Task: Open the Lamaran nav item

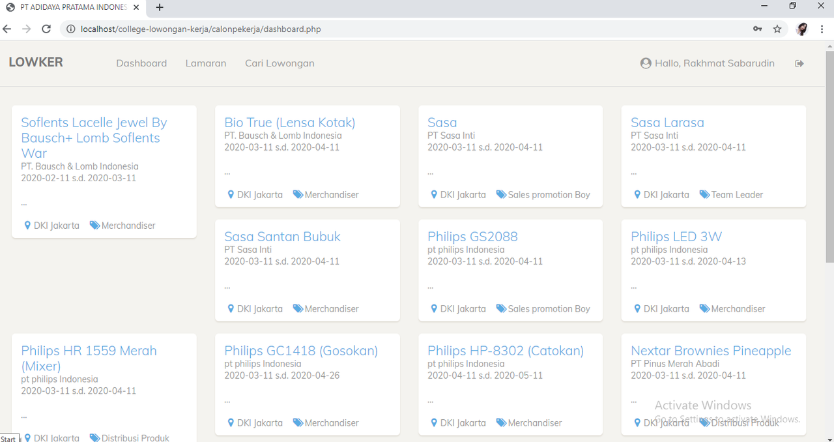Action: point(206,63)
